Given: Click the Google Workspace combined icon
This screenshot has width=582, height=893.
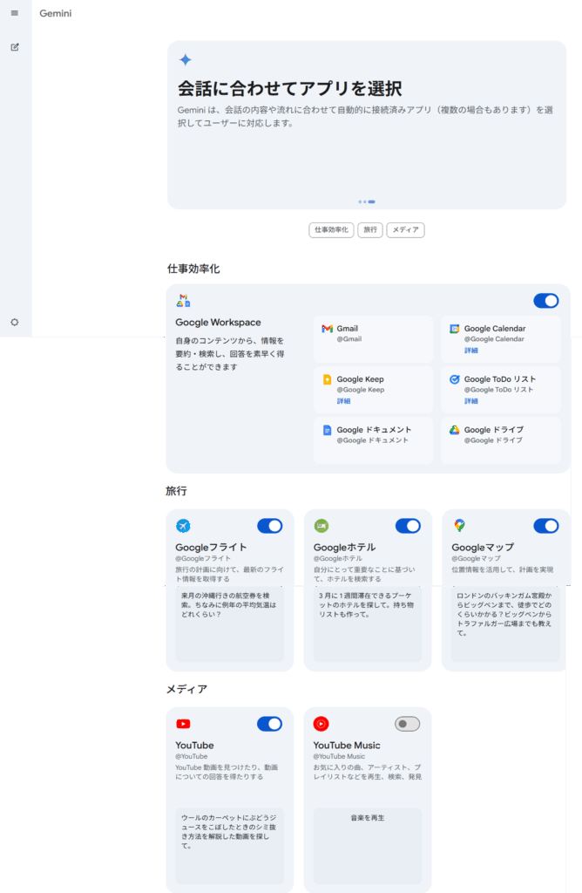Looking at the screenshot, I should coord(183,300).
